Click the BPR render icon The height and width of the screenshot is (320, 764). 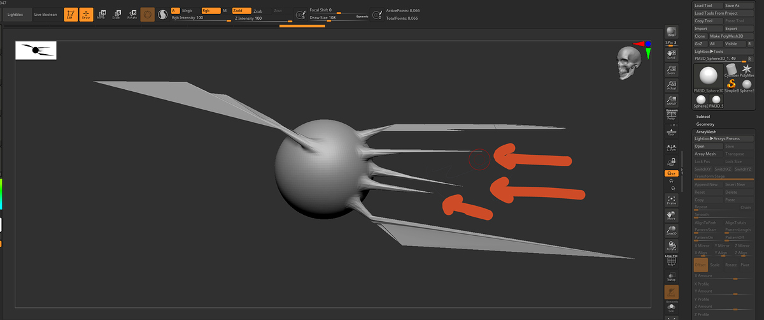pos(671,33)
